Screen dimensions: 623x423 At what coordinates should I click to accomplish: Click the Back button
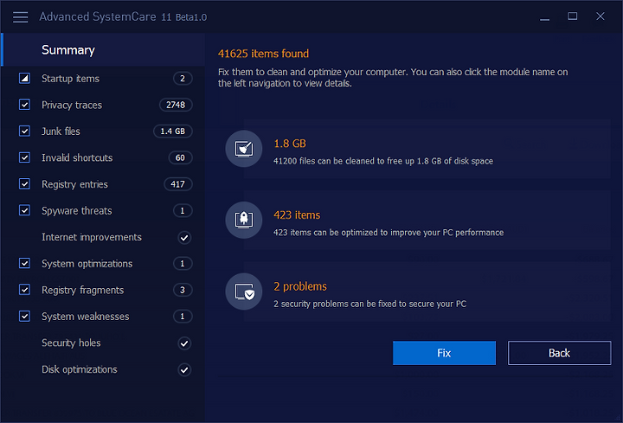pos(559,353)
